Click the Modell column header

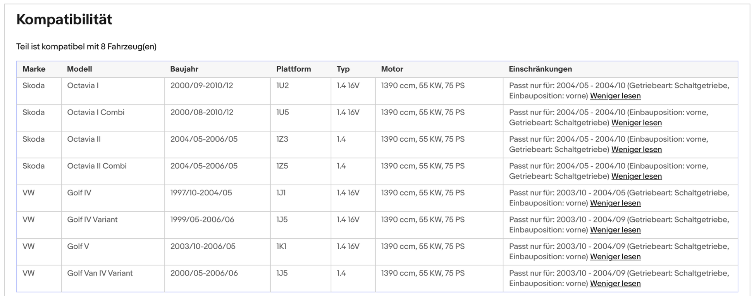click(79, 69)
